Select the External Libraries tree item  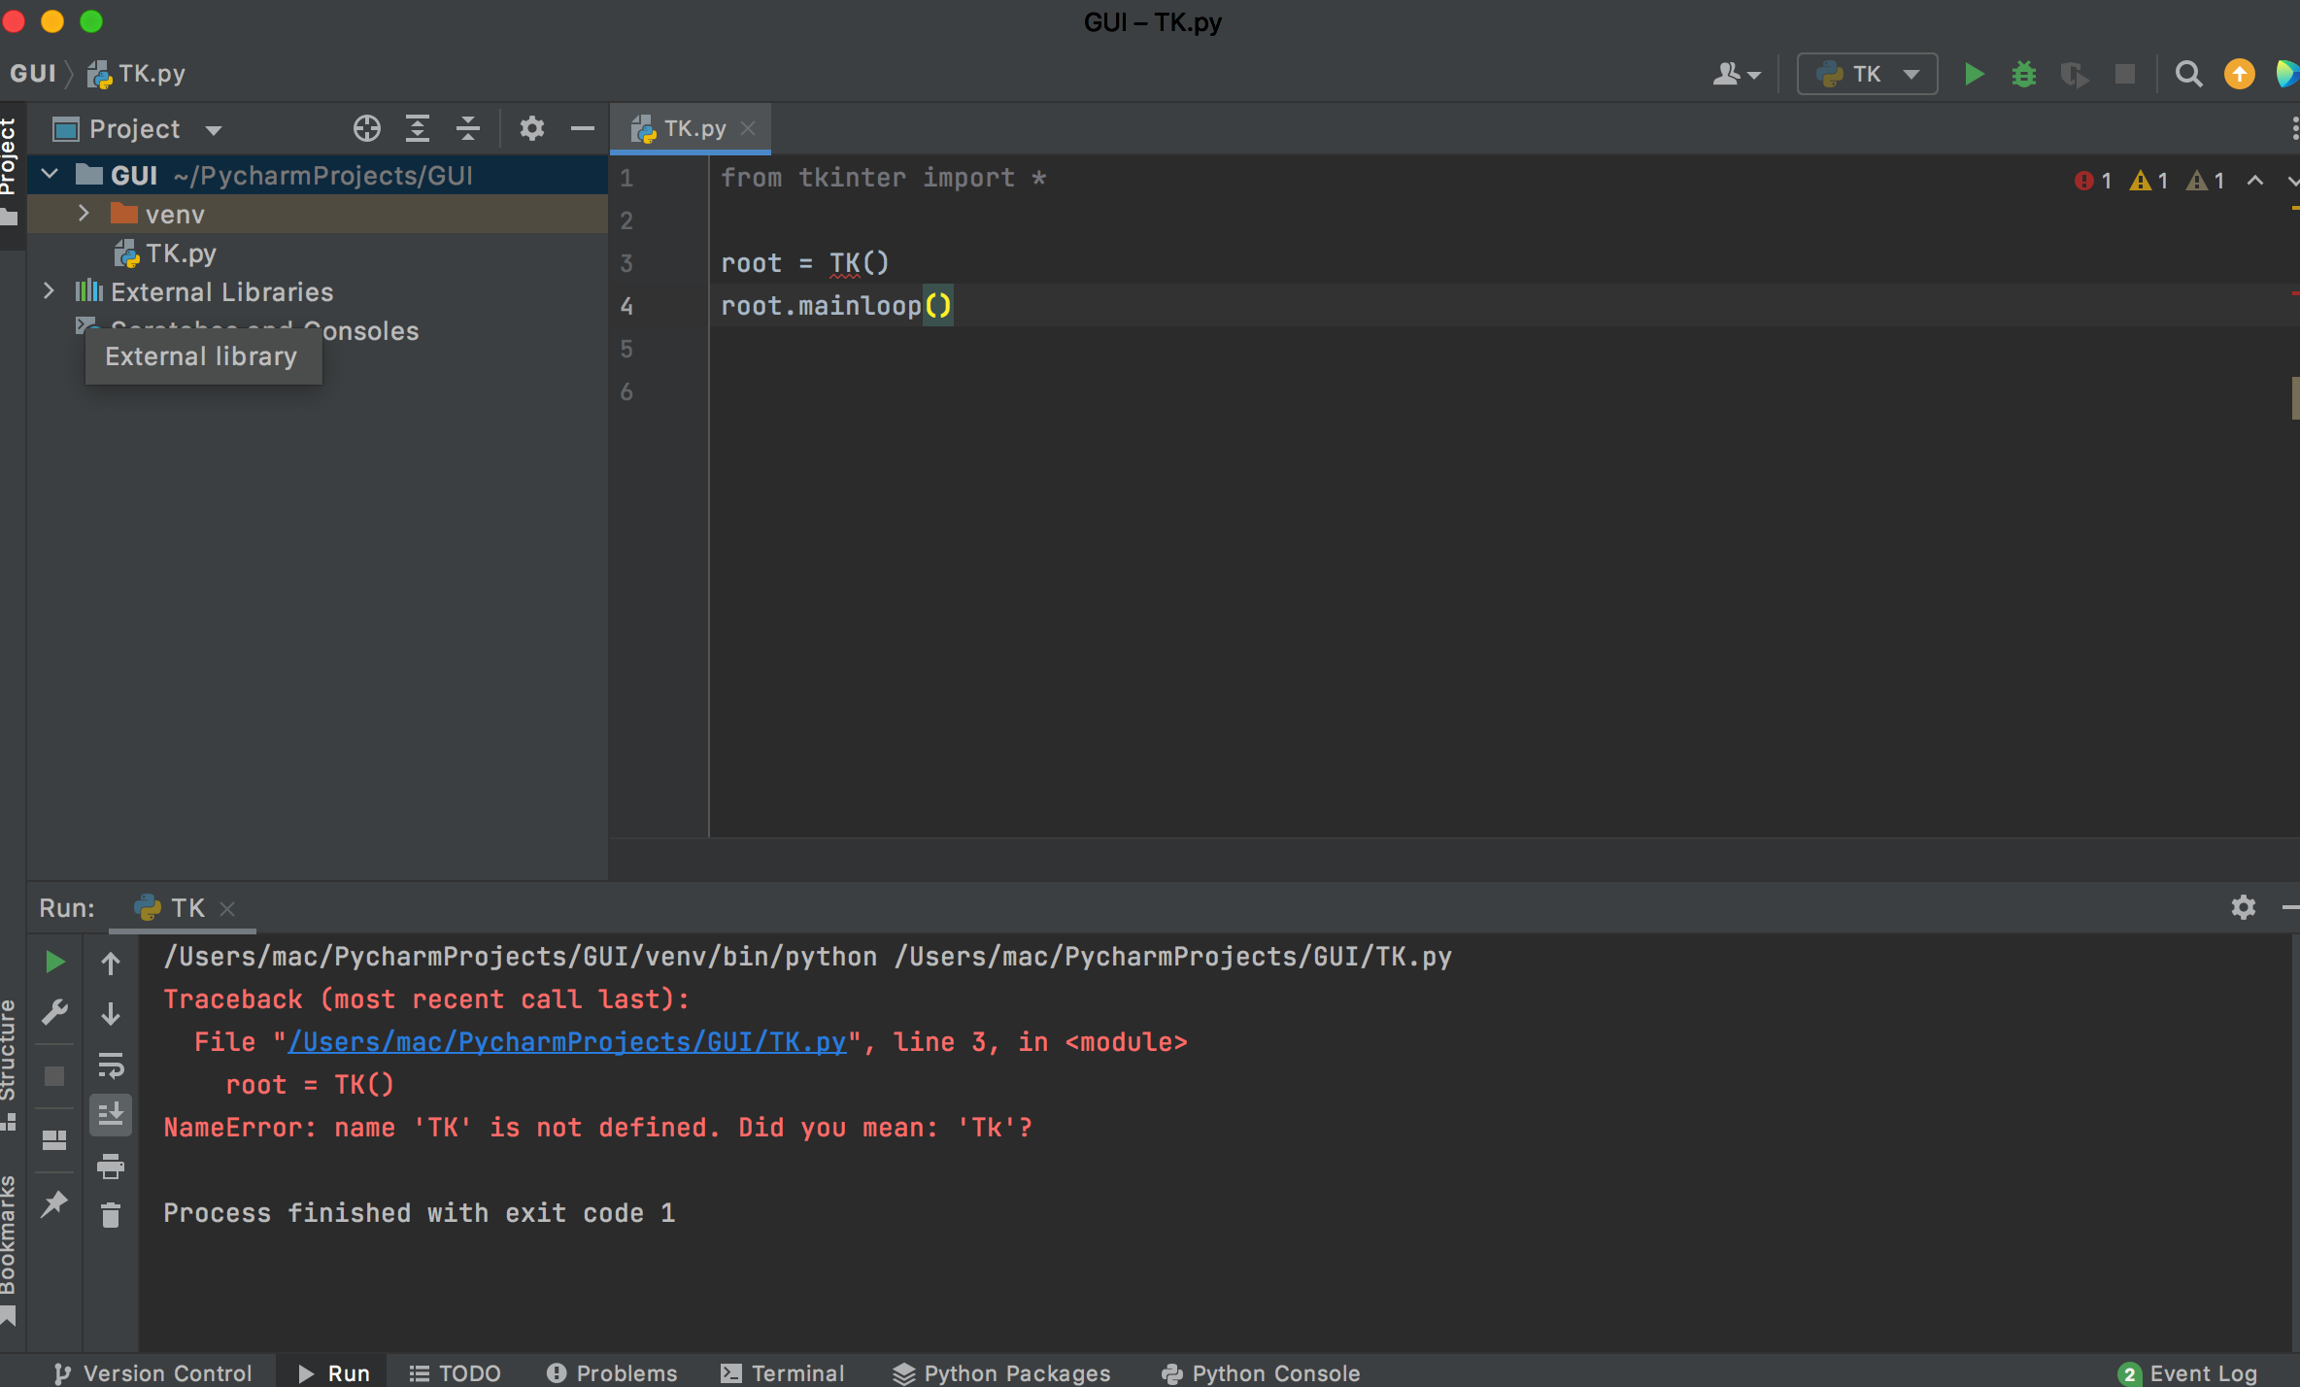[x=221, y=291]
